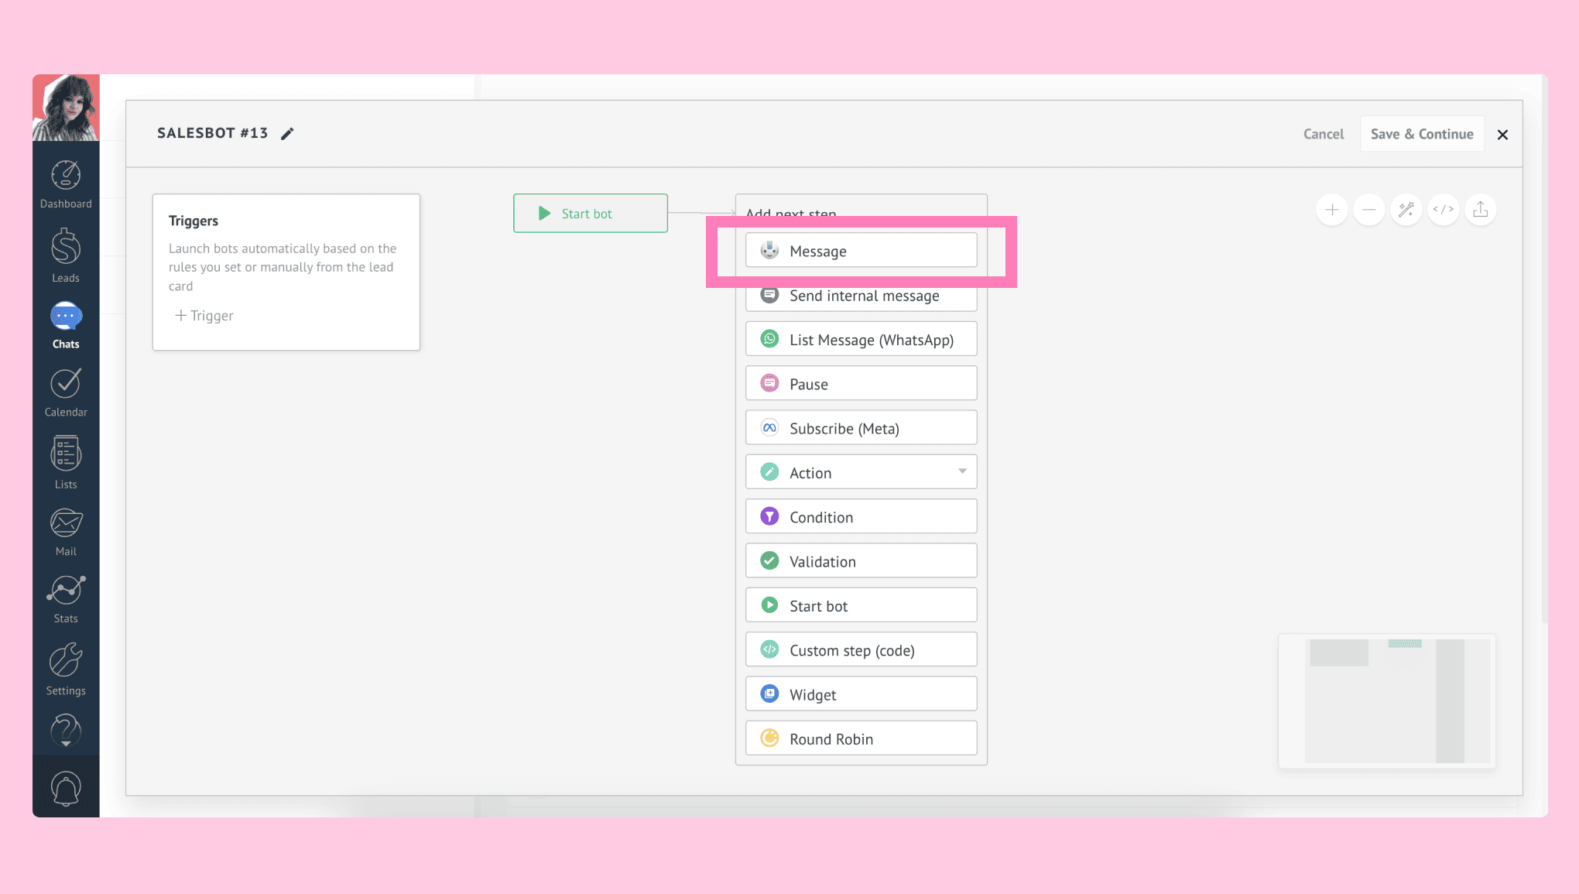
Task: Add a Condition step
Action: [861, 516]
